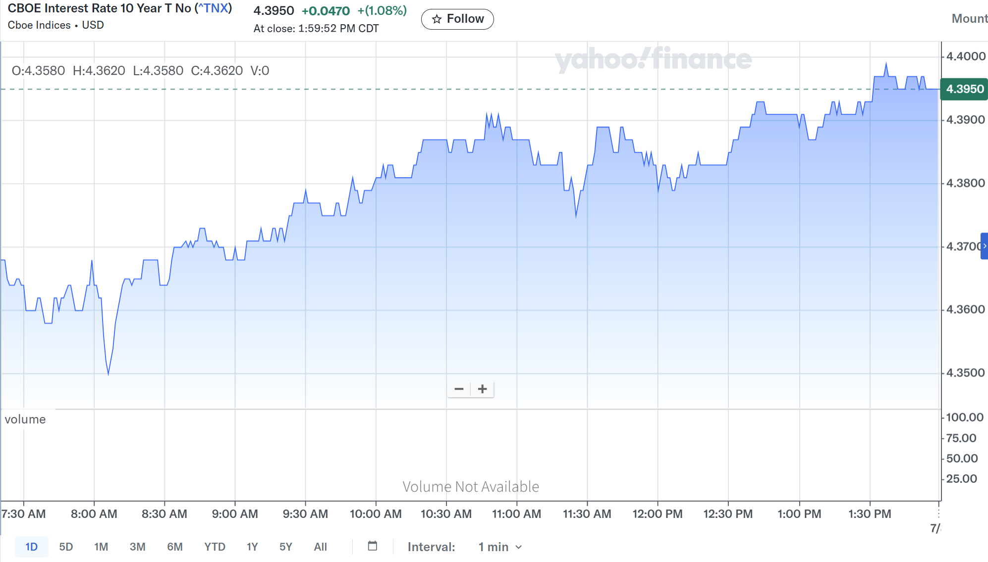
Task: Choose the YTD range
Action: (215, 547)
